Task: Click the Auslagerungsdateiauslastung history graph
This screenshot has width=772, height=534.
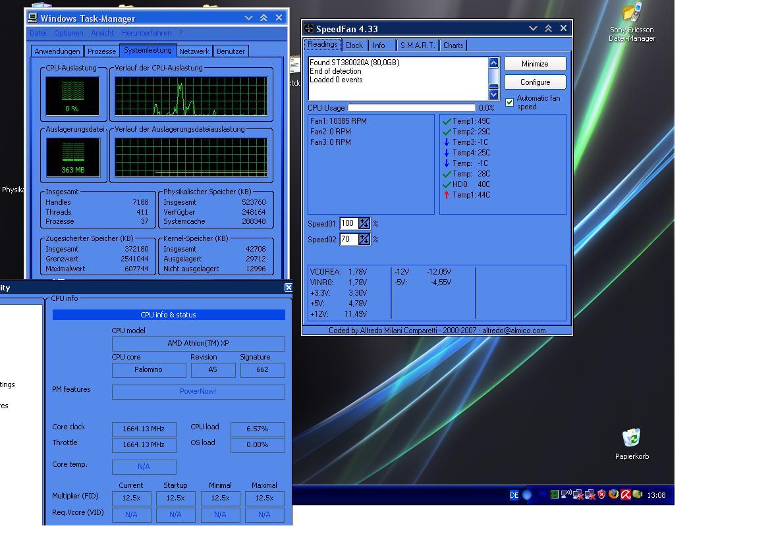Action: click(191, 157)
